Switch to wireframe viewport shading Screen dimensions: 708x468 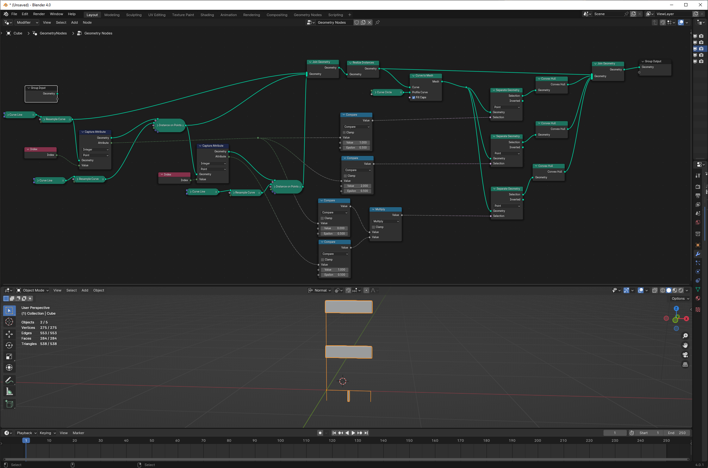coord(663,290)
